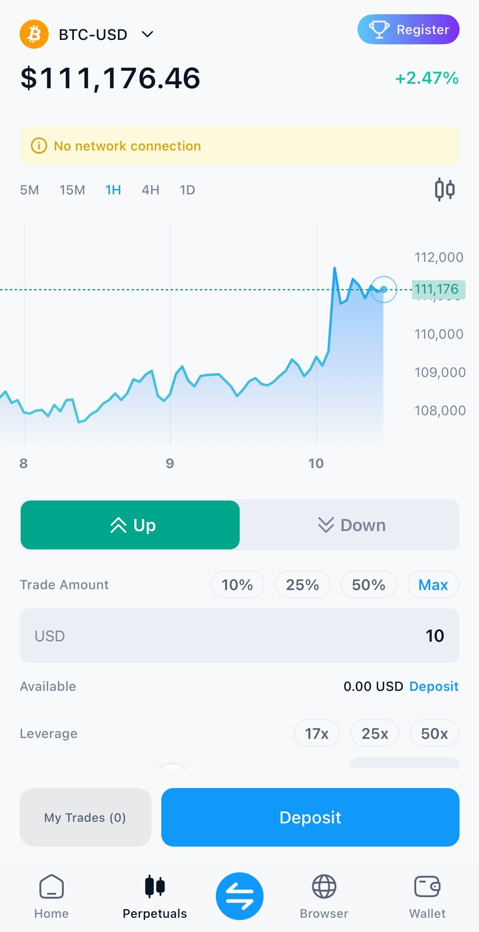Choose the 17x leverage chip
This screenshot has width=479, height=932.
point(317,733)
